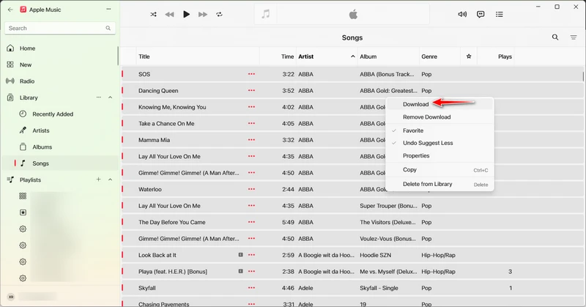Click the Search input field
The width and height of the screenshot is (586, 307).
click(60, 28)
